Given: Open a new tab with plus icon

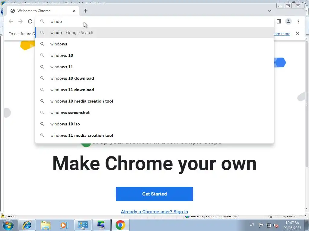Looking at the screenshot, I should click(x=85, y=11).
